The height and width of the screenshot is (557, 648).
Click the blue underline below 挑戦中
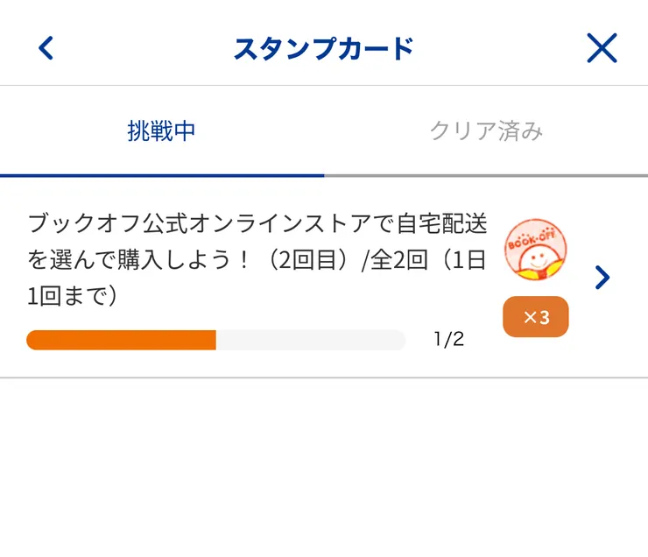[x=161, y=175]
